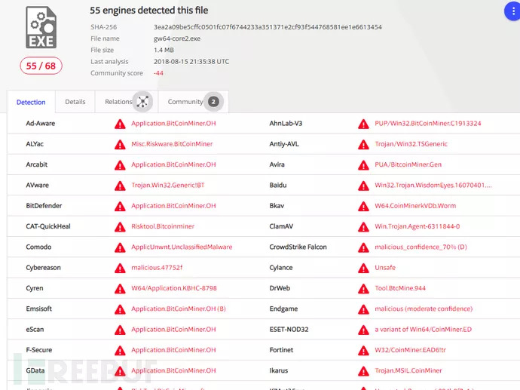Screen dimensions: 520x390
Task: Click the warning icon in Comodo row
Action: coord(120,247)
